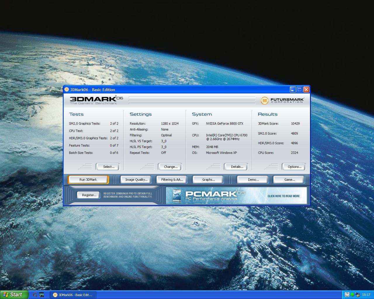
Task: Click the MEM value 2048 MB
Action: [x=212, y=147]
